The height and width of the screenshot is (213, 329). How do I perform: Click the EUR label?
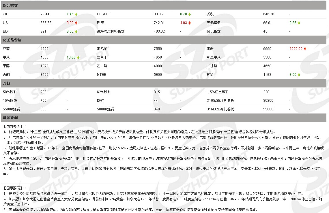100,23
